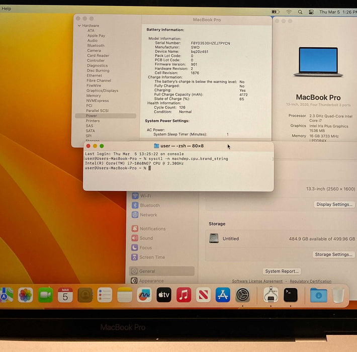Click the menu bar date and time
This screenshot has width=357, height=352.
[x=338, y=12]
